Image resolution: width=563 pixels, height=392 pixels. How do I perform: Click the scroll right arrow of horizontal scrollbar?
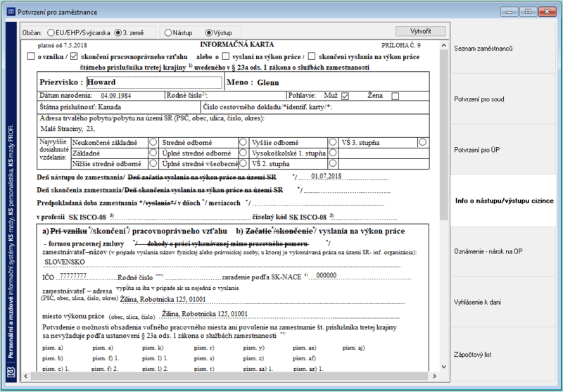pyautogui.click(x=434, y=376)
